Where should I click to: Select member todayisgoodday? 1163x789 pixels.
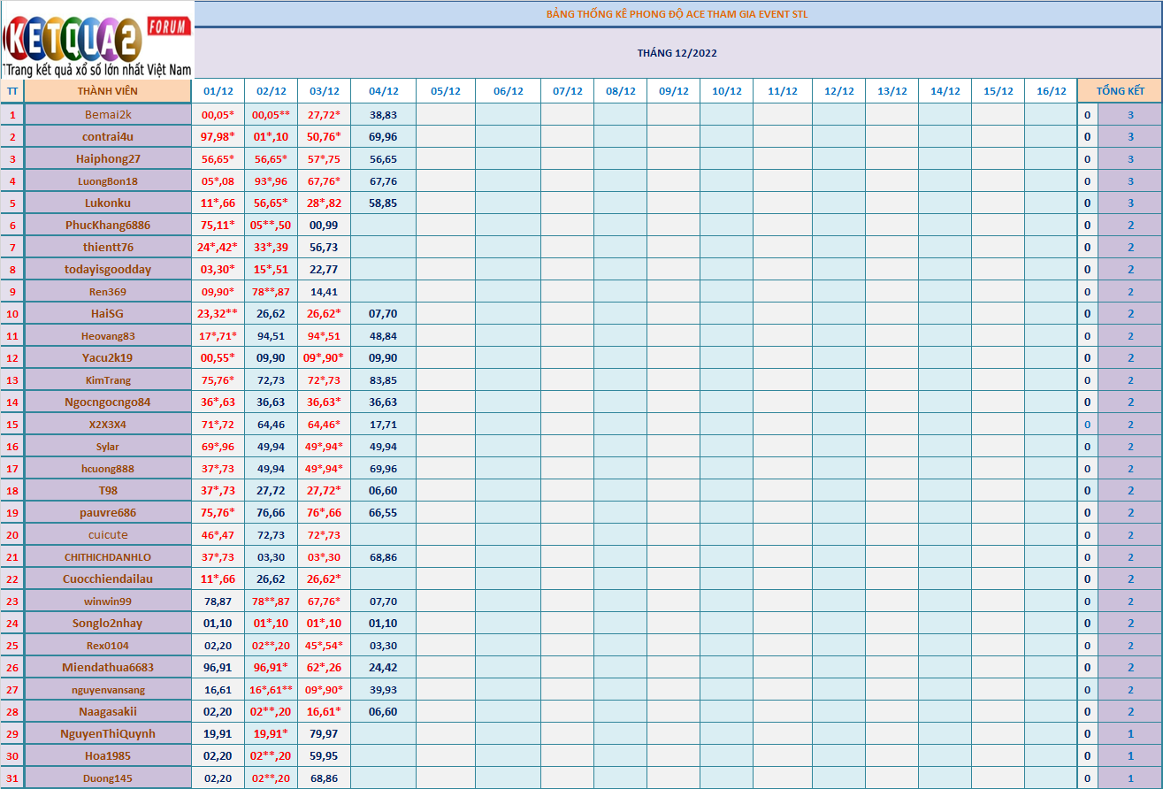pyautogui.click(x=108, y=270)
